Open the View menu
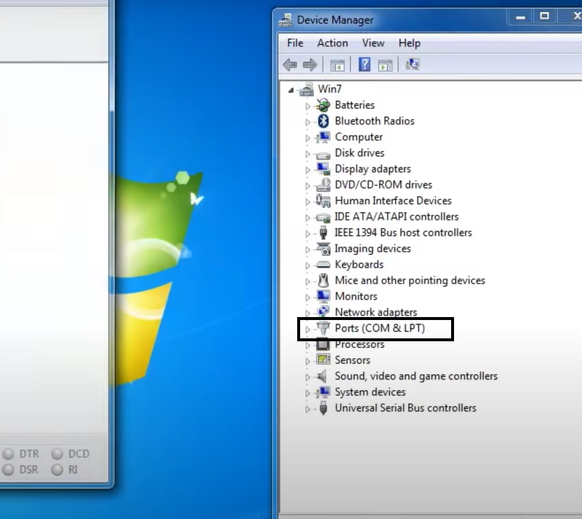Image resolution: width=582 pixels, height=519 pixels. [x=373, y=43]
